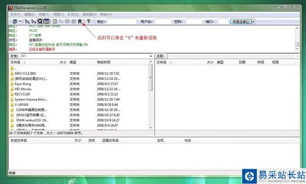Click the disconnect from server icon
The width and height of the screenshot is (306, 184).
point(73,21)
